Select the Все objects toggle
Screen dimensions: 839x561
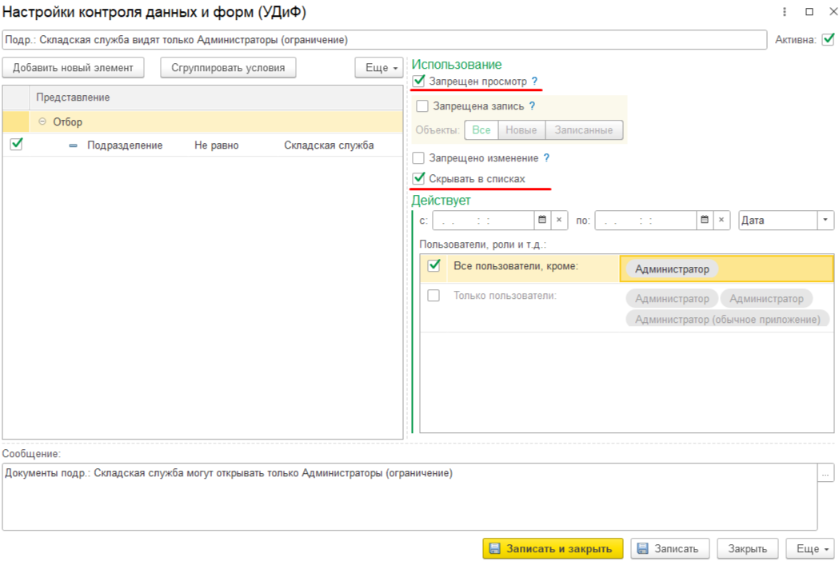point(481,130)
